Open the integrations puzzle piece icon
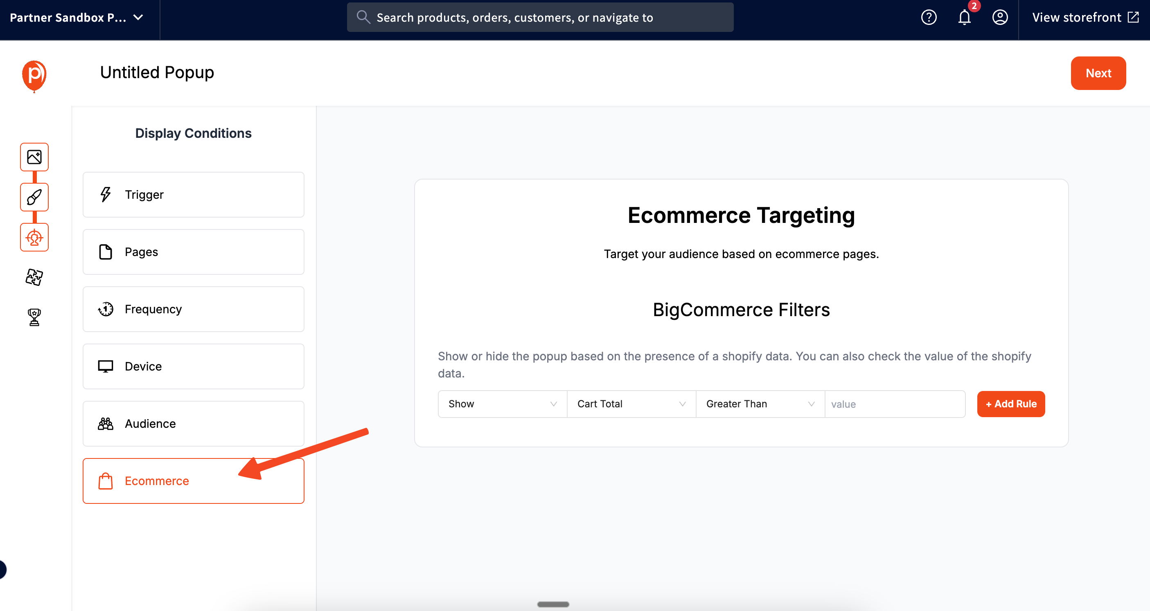Image resolution: width=1150 pixels, height=611 pixels. tap(34, 277)
